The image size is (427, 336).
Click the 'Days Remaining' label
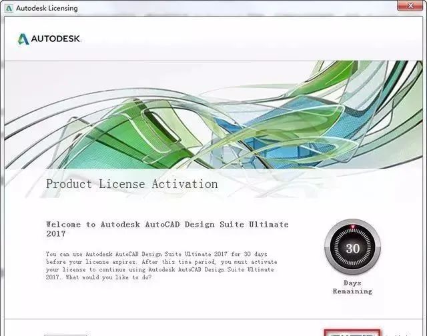click(x=352, y=287)
